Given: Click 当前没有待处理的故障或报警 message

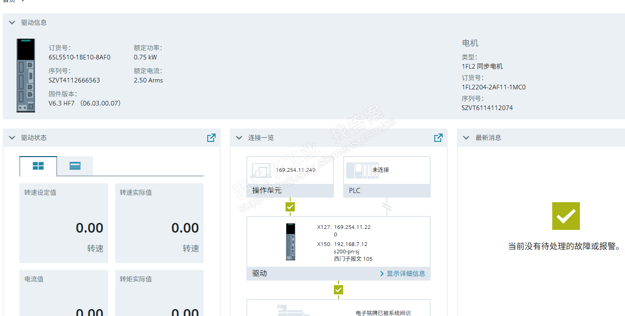Looking at the screenshot, I should (x=564, y=246).
